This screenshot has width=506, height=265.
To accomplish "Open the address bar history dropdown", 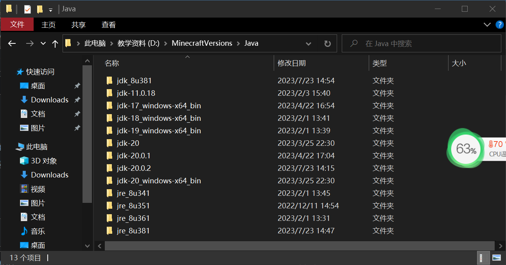I will tap(309, 43).
